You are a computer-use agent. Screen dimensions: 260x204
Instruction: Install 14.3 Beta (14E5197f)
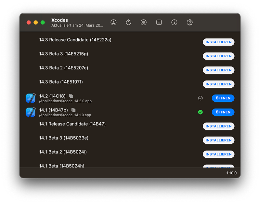tap(218, 84)
